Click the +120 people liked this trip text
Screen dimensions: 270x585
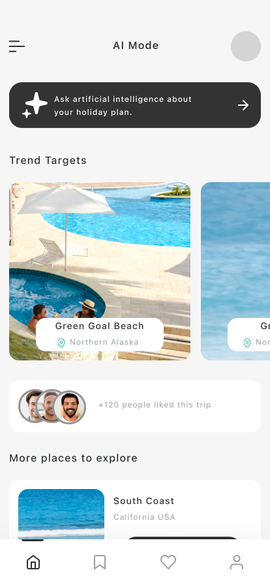tap(155, 405)
